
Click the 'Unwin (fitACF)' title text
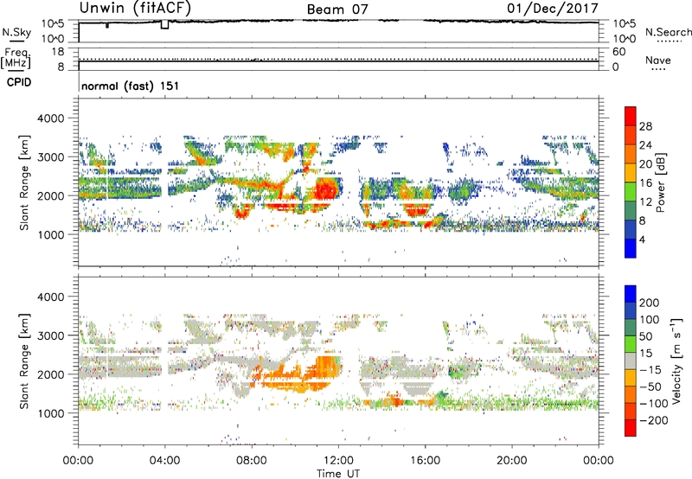point(135,8)
